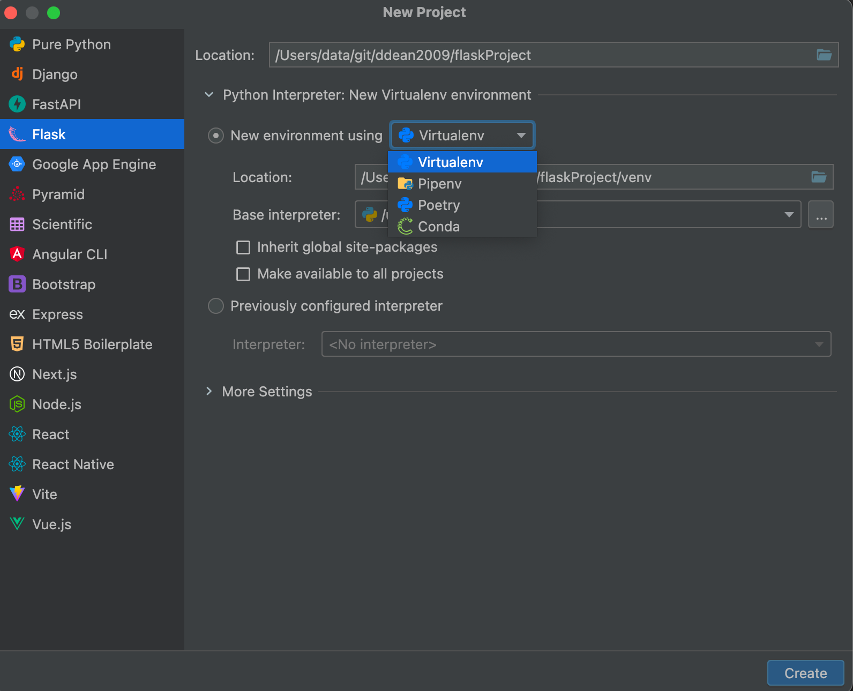
Task: Browse folder icon for project Location
Action: coord(824,55)
